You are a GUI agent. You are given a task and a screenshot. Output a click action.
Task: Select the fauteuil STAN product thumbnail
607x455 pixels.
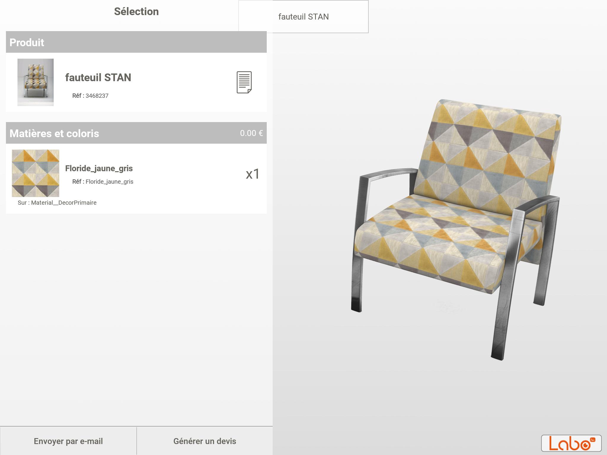[36, 82]
